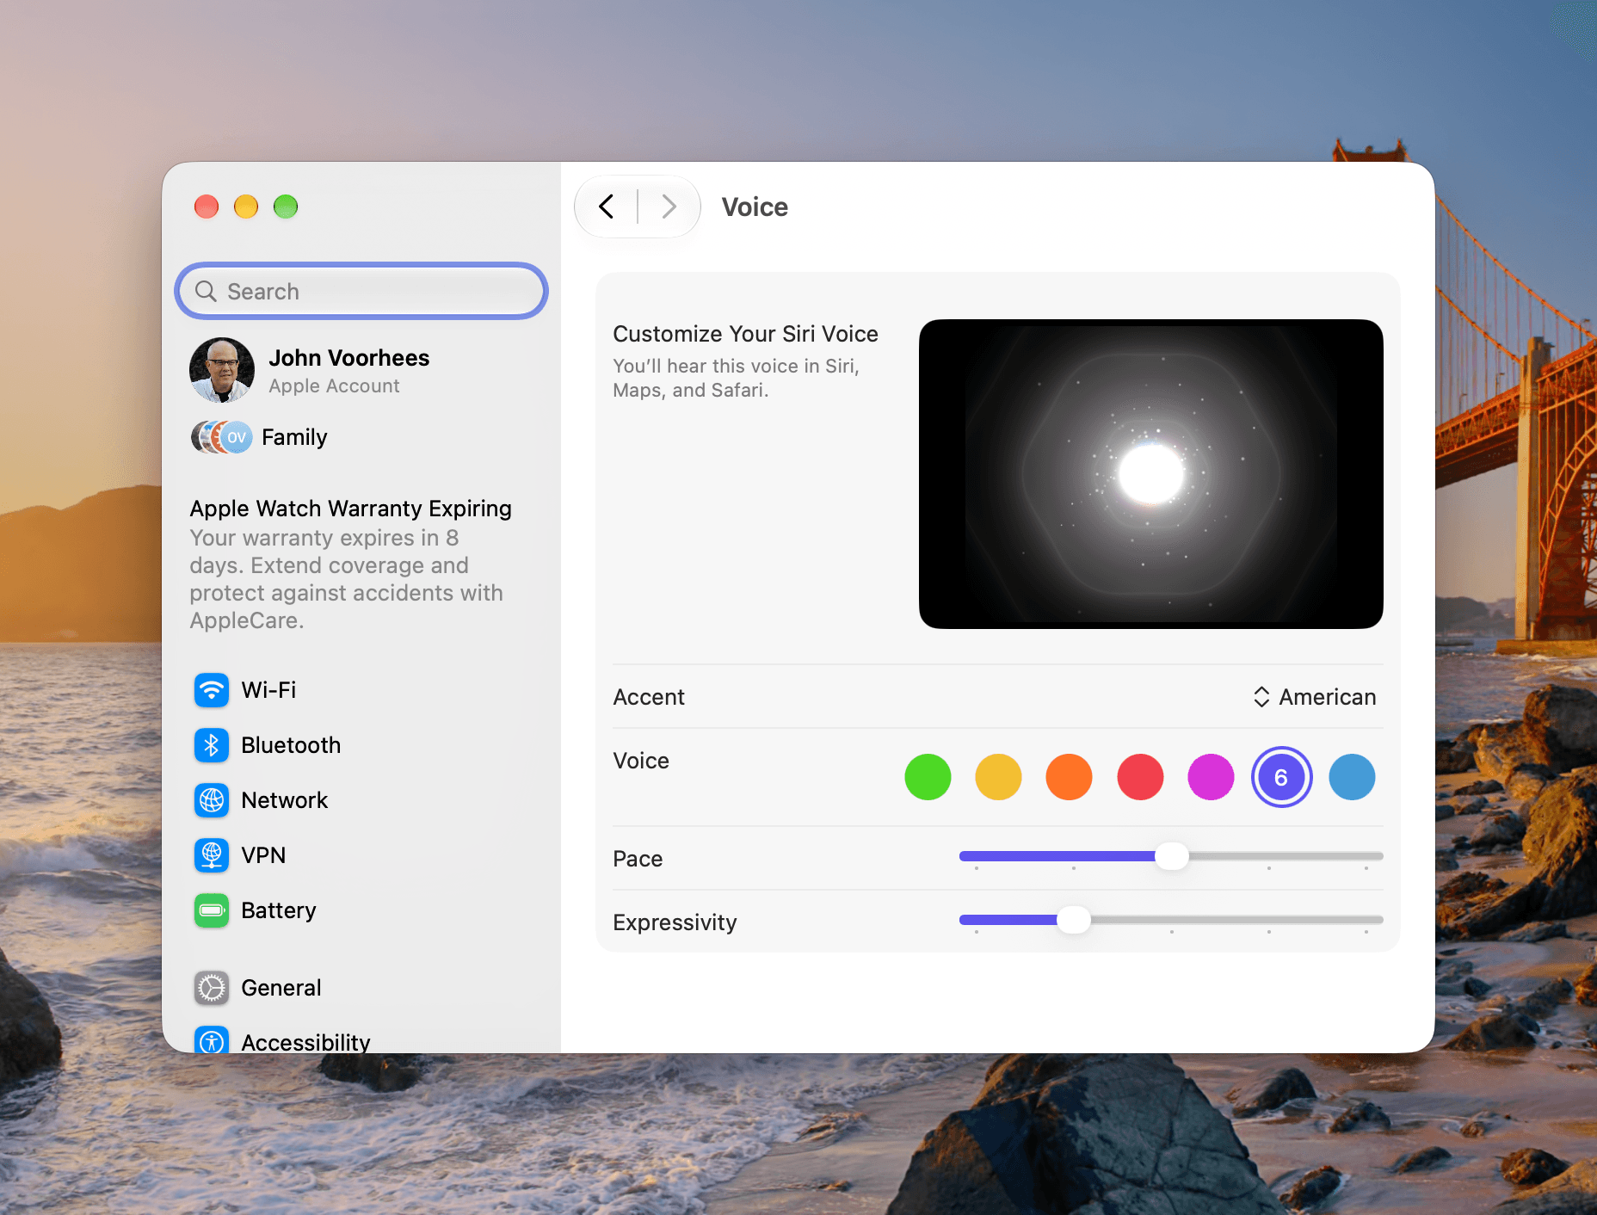Select the yellow Siri voice swatch

pos(998,777)
